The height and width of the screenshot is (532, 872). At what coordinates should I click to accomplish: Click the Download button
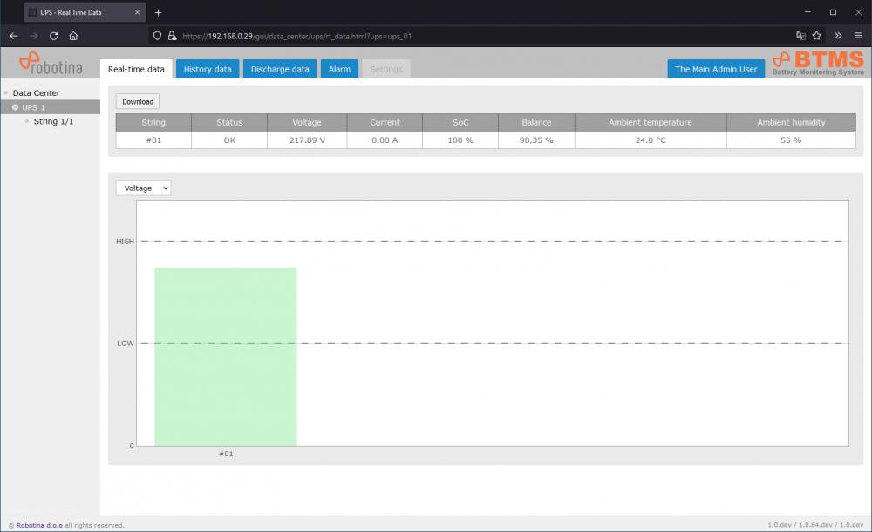pos(138,102)
